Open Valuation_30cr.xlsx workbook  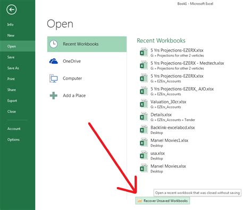click(x=169, y=102)
